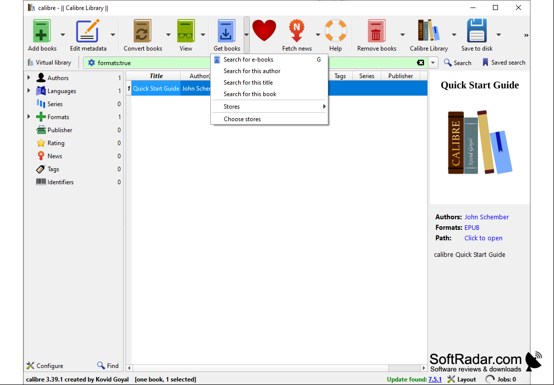This screenshot has width=554, height=385.
Task: Sort by the Title column header
Action: click(x=156, y=76)
